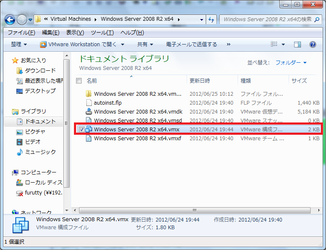The image size is (326, 250).
Task: Select Windows Server 2008 R2 x64.vmxf name
Action: pyautogui.click(x=137, y=139)
